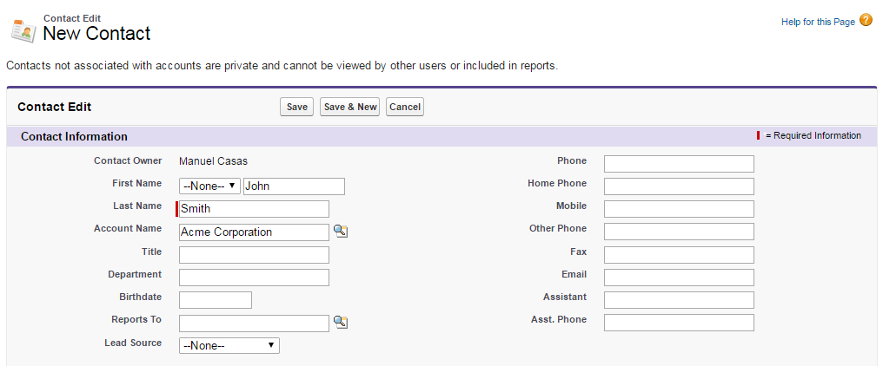Focus the Last Name field containing Smith
This screenshot has width=883, height=366.
[254, 209]
